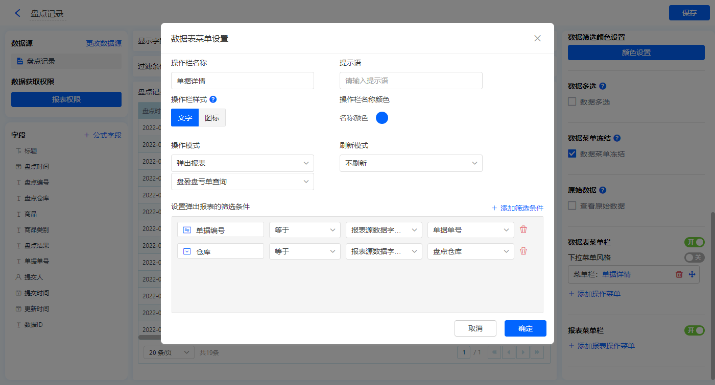Click the help icon beside 操作栏样式
Screen dimensions: 715x385
point(213,100)
